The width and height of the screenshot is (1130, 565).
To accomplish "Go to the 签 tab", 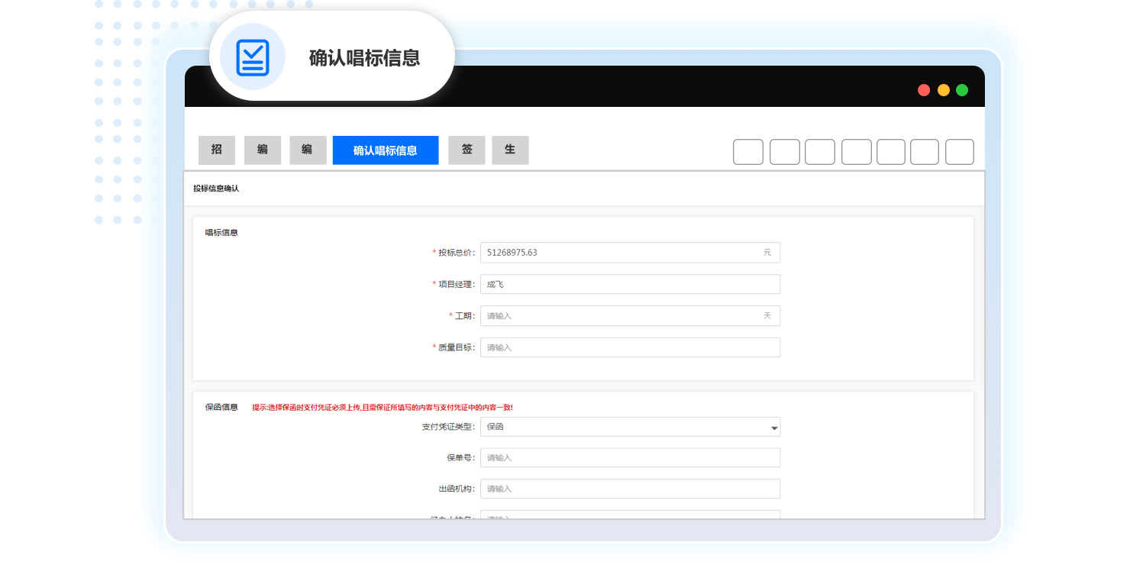I will pos(467,150).
